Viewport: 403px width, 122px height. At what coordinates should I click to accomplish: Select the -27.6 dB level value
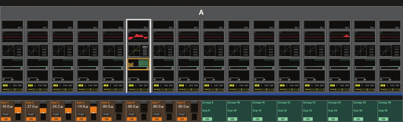point(32,107)
